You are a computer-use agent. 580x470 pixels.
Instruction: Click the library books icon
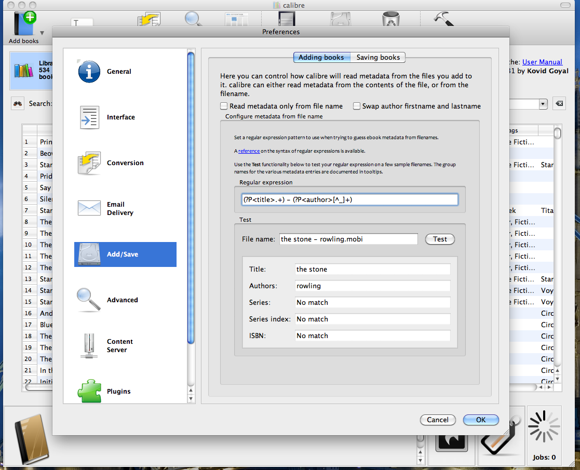(x=24, y=70)
